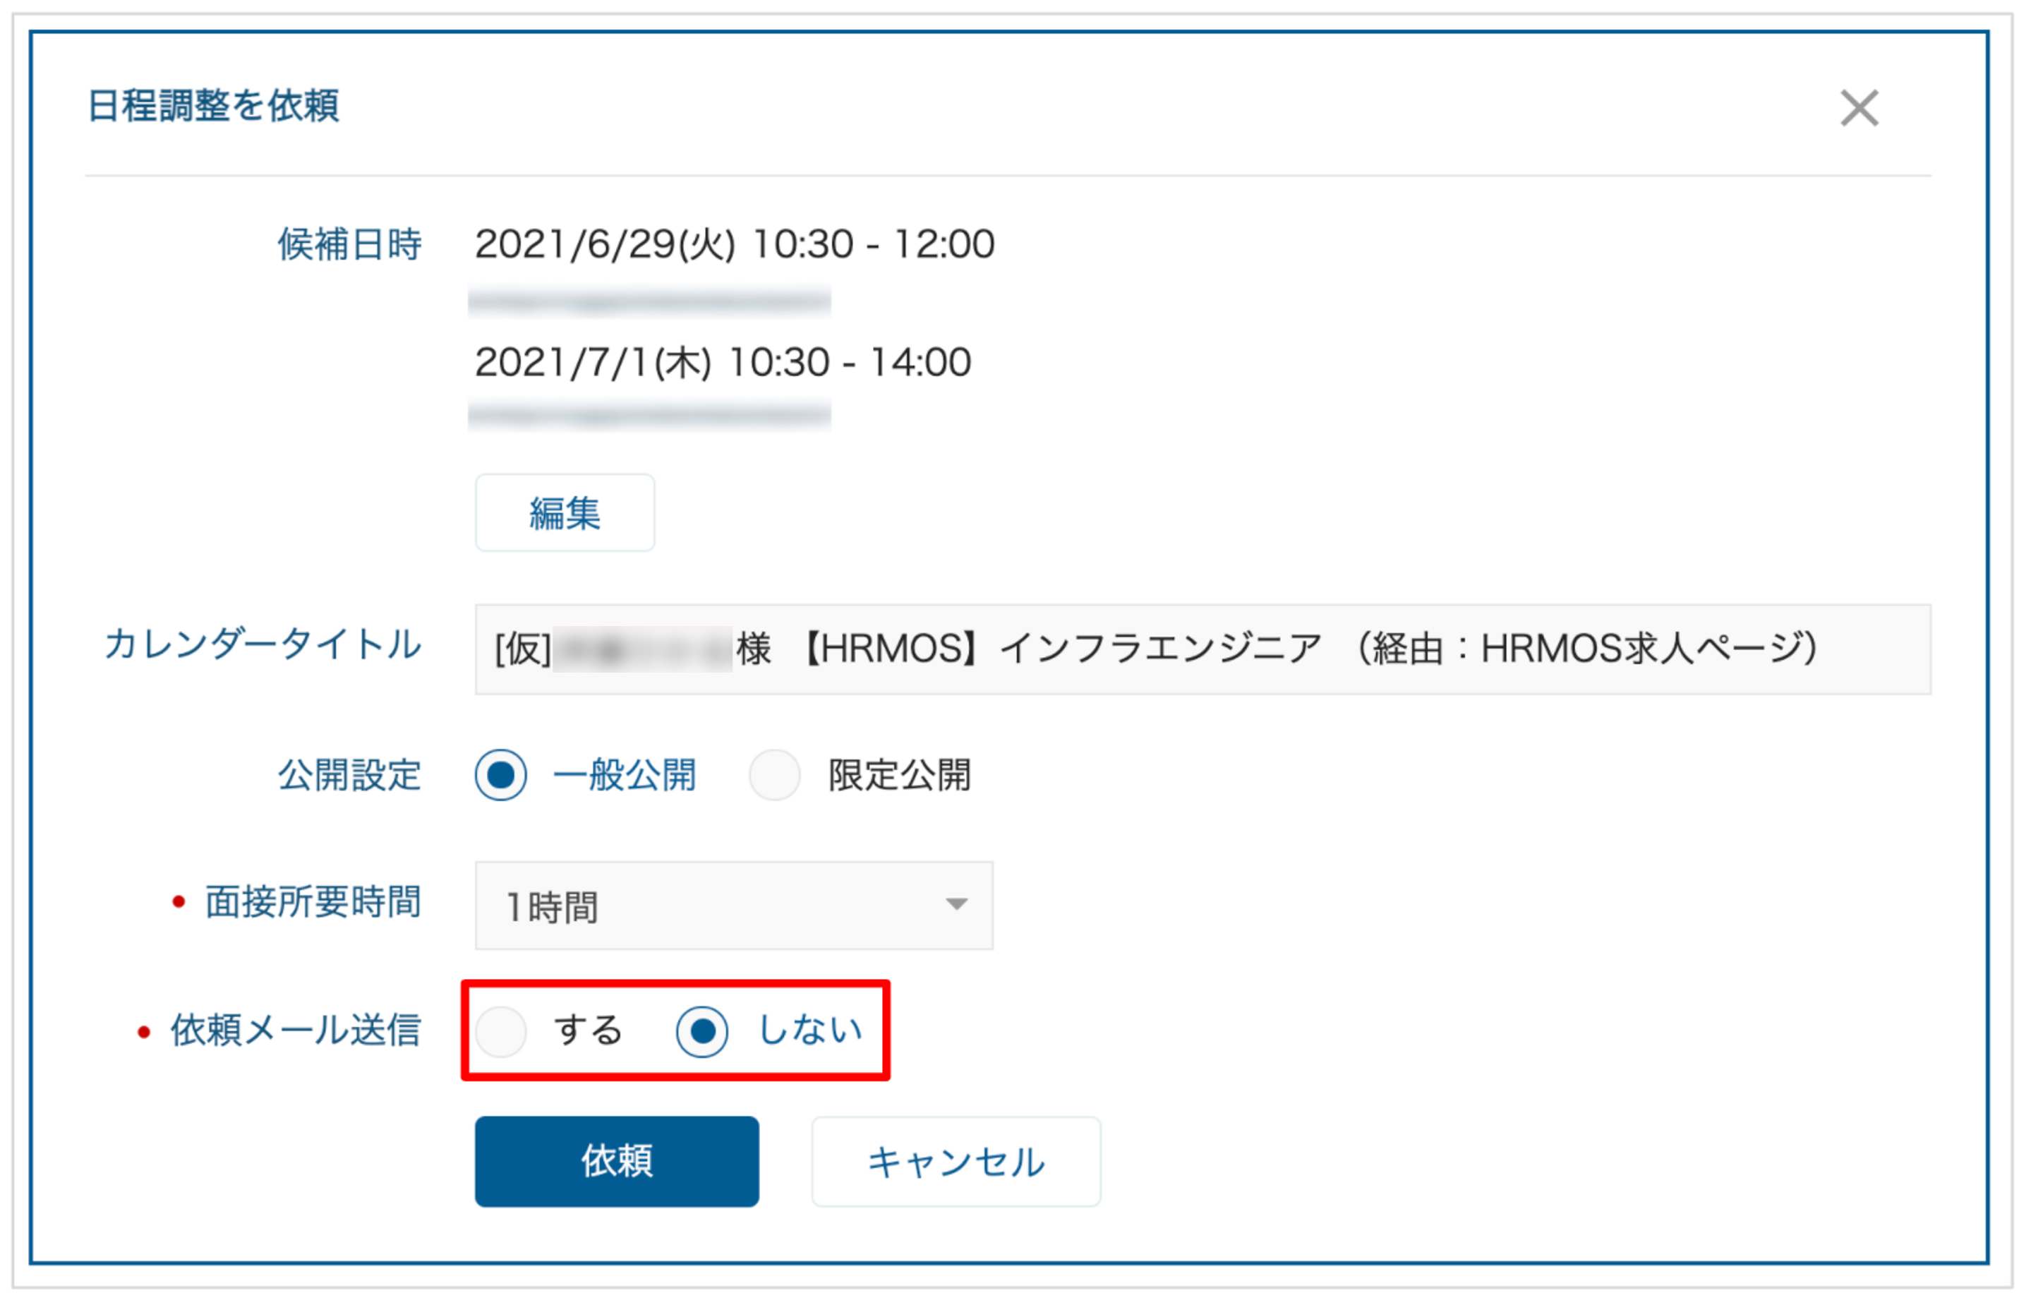The image size is (2031, 1310).
Task: Click the candidate date 2021/6/29(火) 10:30 - 12:00
Action: [735, 244]
